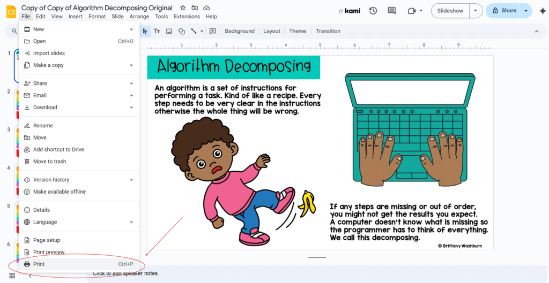
Task: Click the presentation title text
Action: point(97,7)
